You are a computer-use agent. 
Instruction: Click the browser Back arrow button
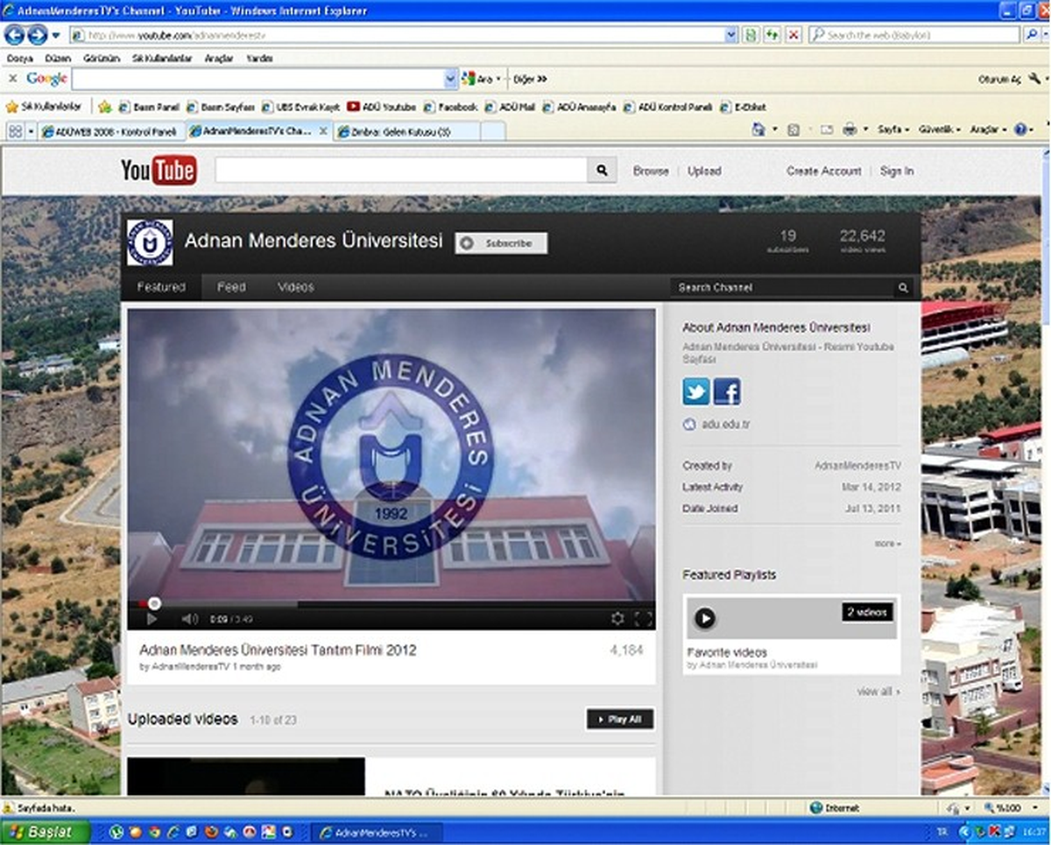14,35
